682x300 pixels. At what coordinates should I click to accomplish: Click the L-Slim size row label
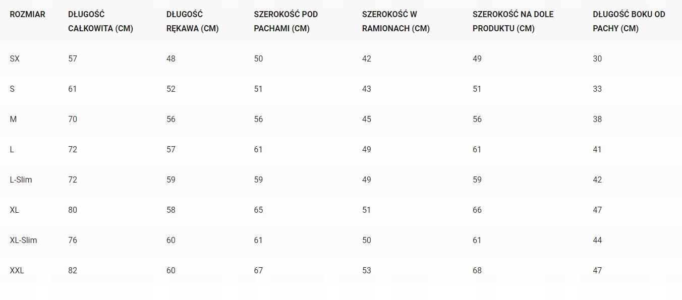21,180
